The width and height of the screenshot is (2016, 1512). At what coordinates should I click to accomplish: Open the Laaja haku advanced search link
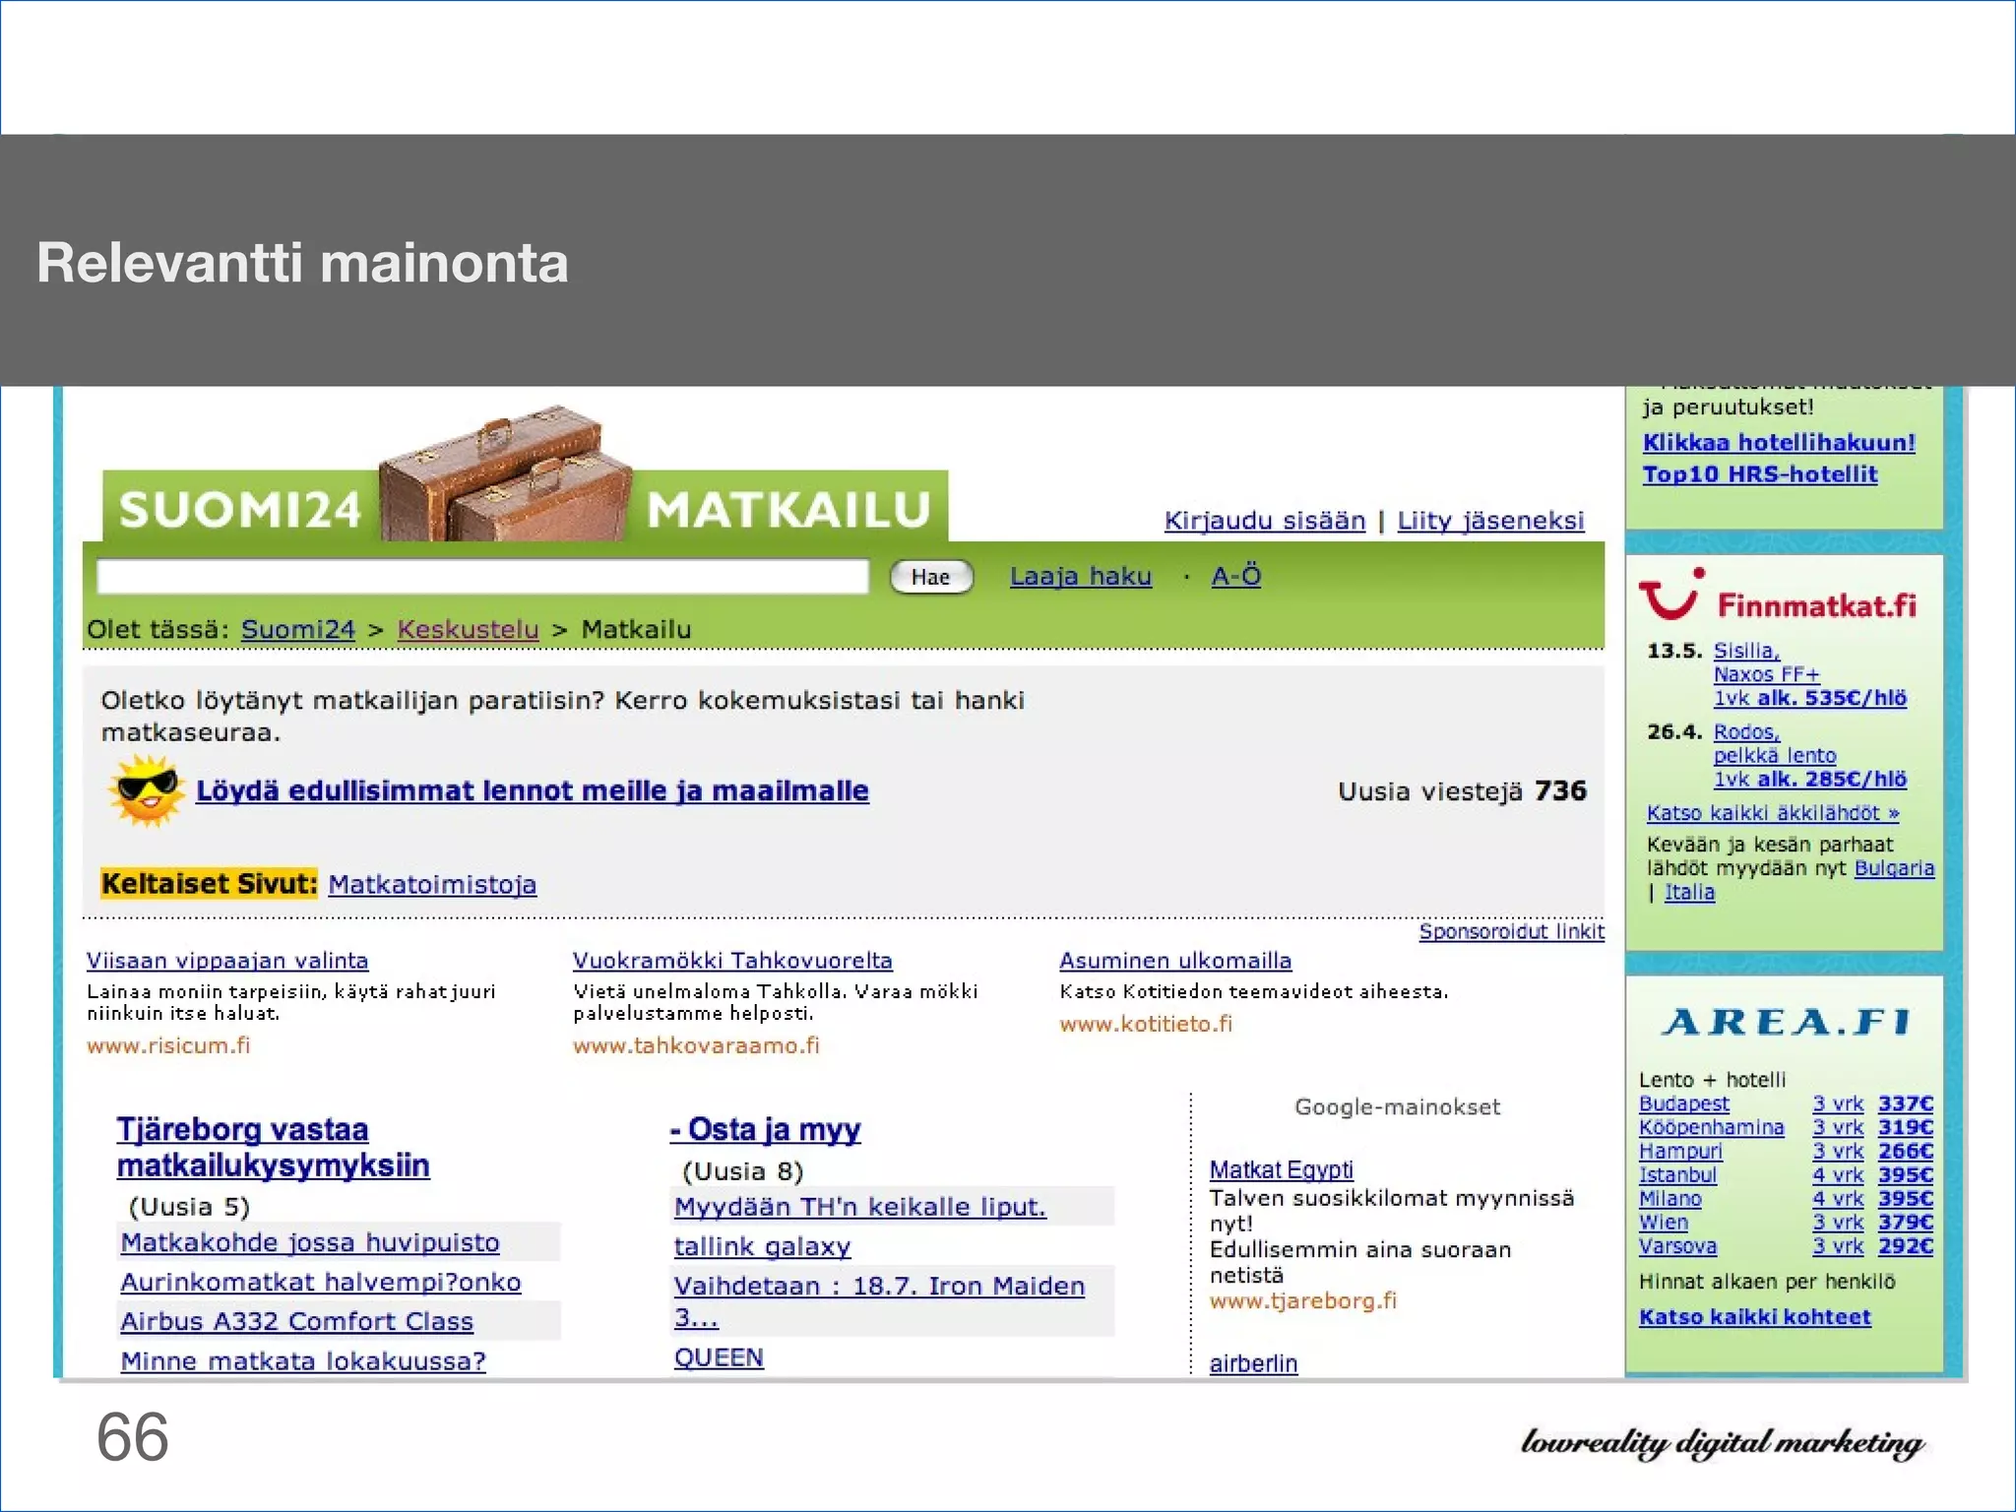pyautogui.click(x=1080, y=576)
